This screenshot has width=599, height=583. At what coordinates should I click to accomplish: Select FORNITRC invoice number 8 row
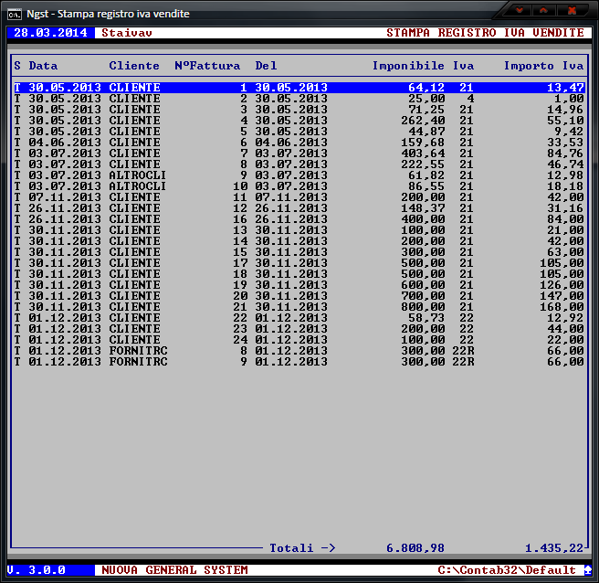[299, 351]
